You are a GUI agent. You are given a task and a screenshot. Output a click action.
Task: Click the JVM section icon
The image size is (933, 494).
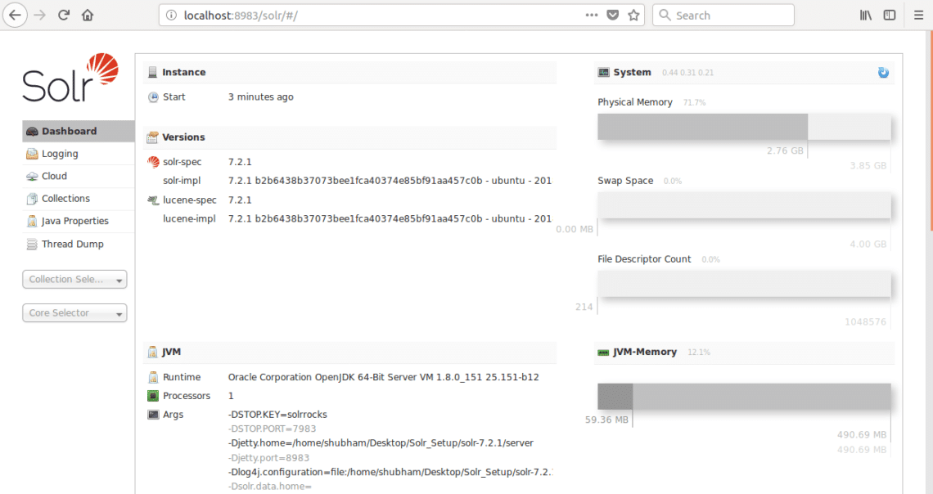coord(152,352)
